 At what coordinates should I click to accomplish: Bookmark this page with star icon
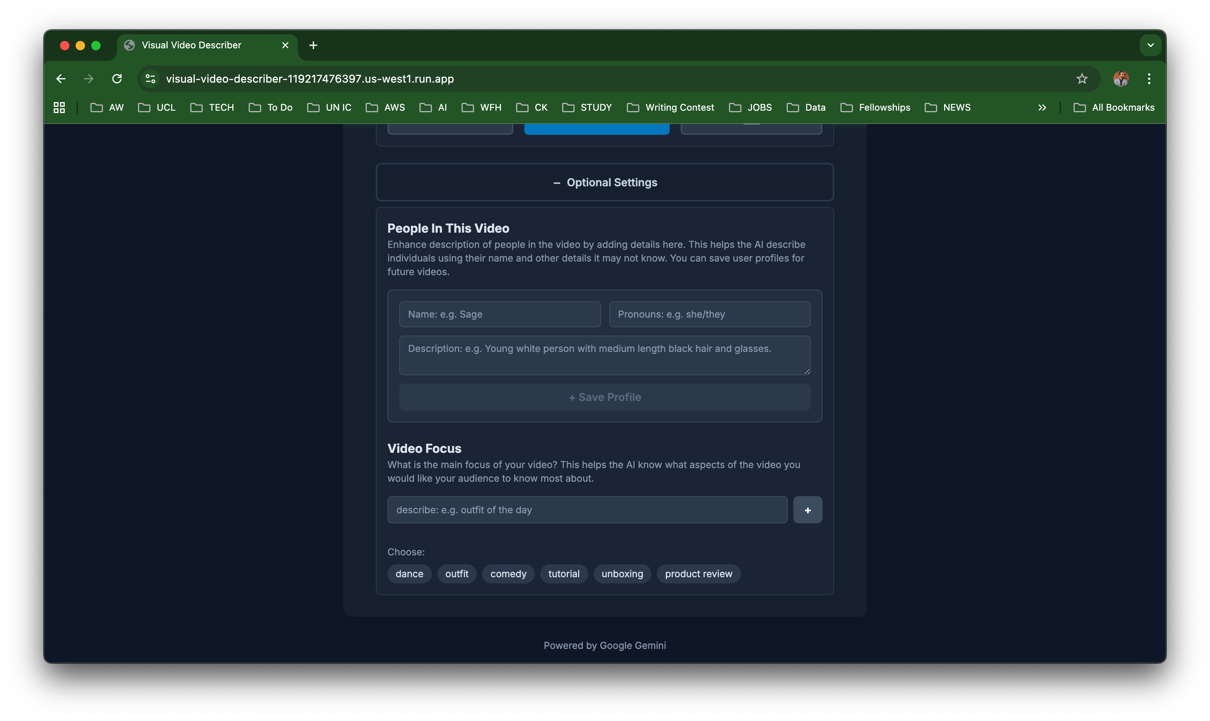click(1082, 79)
